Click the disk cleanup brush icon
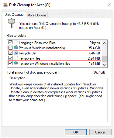This screenshot has height=138, width=114. click(12, 23)
